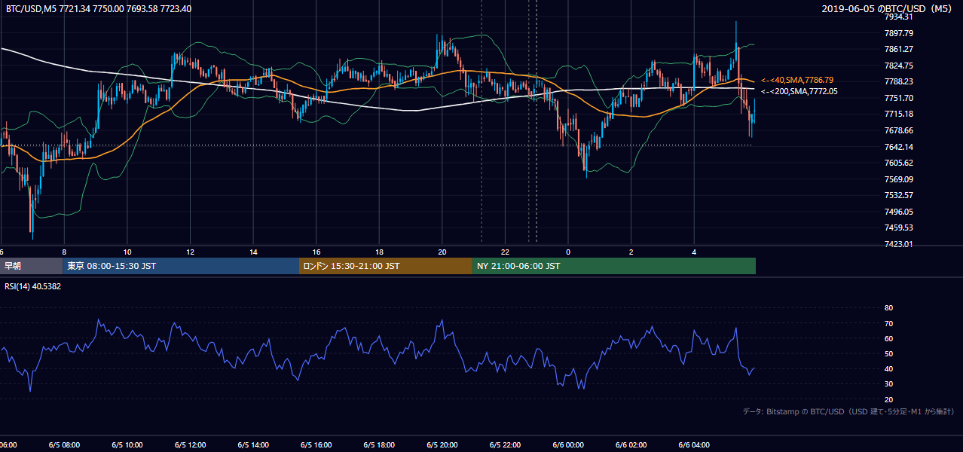
Task: Click the RSI 50 level label
Action: pyautogui.click(x=888, y=354)
